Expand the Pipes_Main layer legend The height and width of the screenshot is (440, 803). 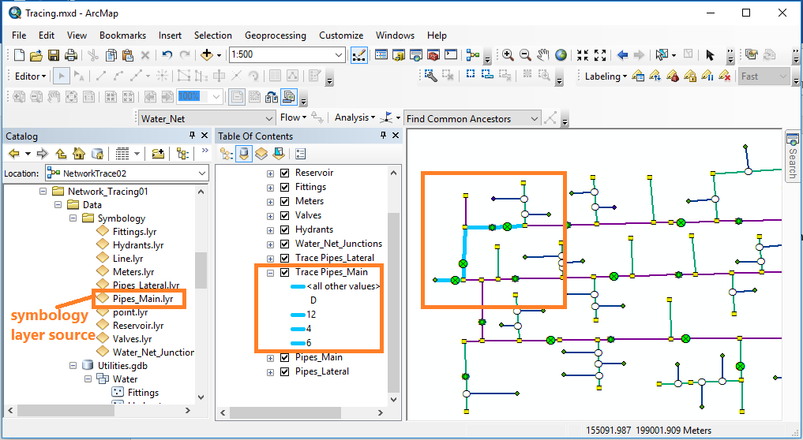(270, 358)
